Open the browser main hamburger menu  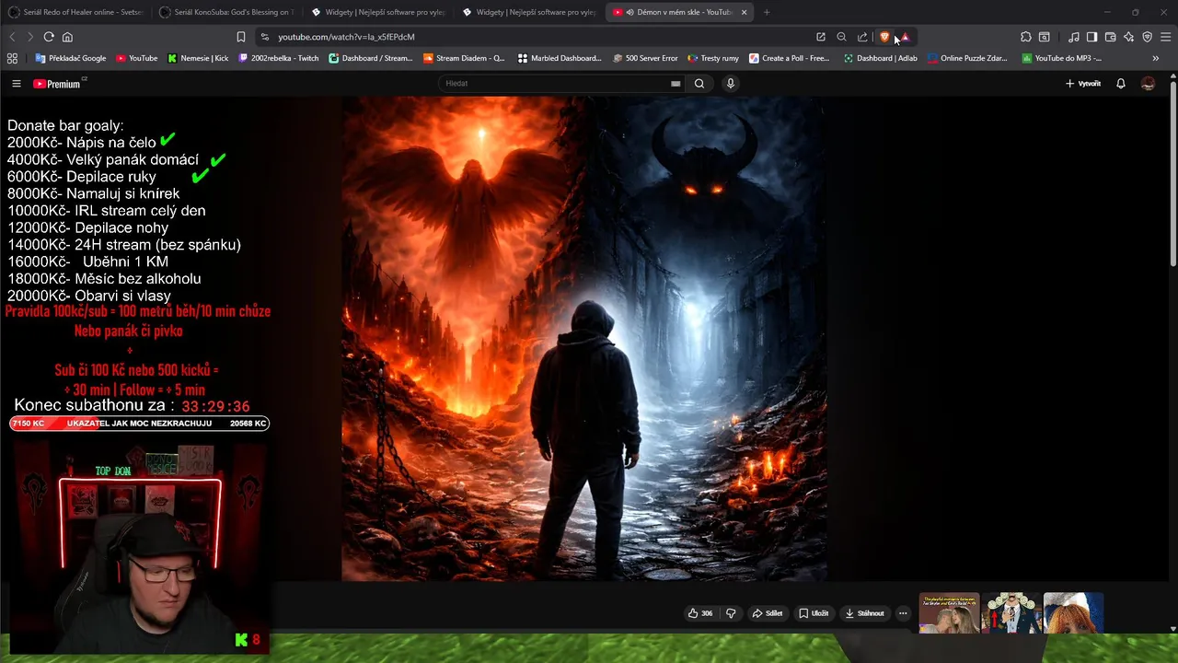pyautogui.click(x=1166, y=37)
